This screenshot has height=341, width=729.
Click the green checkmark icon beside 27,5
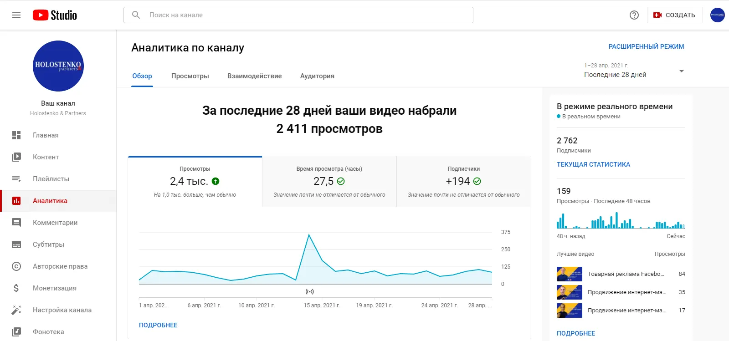click(341, 181)
